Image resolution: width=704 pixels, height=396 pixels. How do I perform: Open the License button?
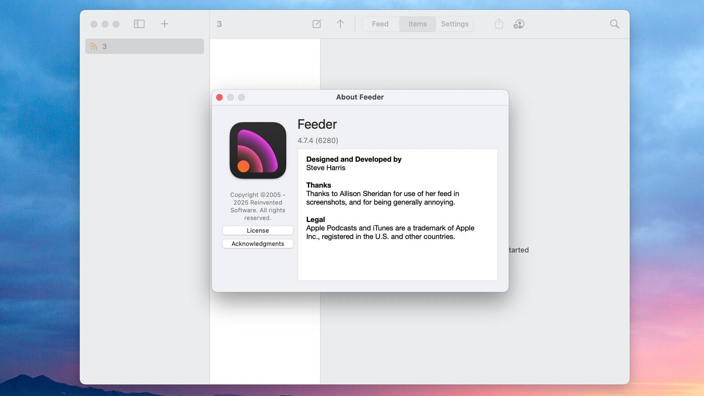(x=258, y=231)
